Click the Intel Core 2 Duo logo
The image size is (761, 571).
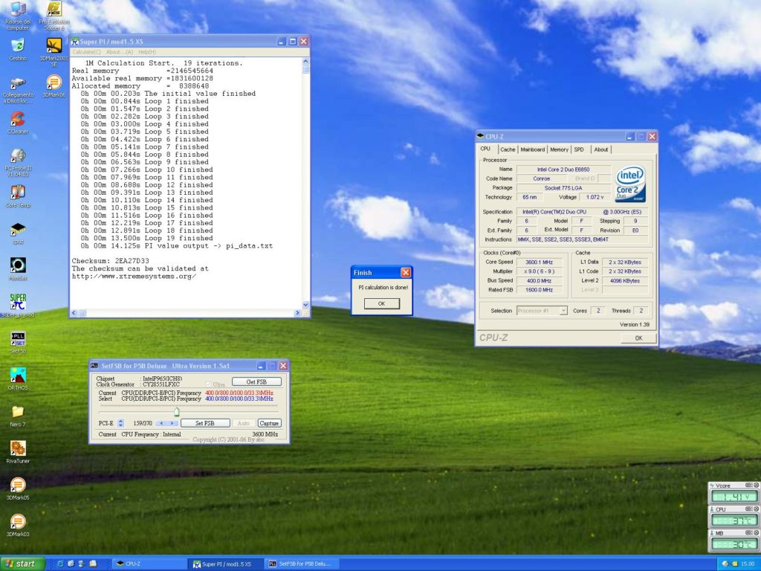[630, 184]
